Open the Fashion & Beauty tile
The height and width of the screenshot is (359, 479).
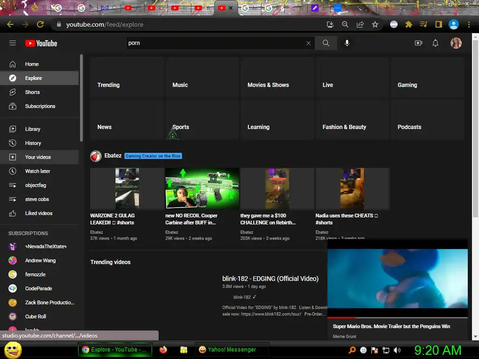point(353,120)
